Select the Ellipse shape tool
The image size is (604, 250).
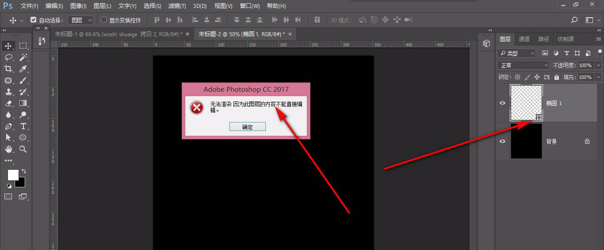23,138
